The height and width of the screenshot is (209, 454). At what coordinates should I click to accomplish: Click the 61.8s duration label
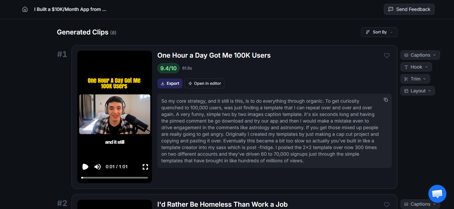coord(187,68)
